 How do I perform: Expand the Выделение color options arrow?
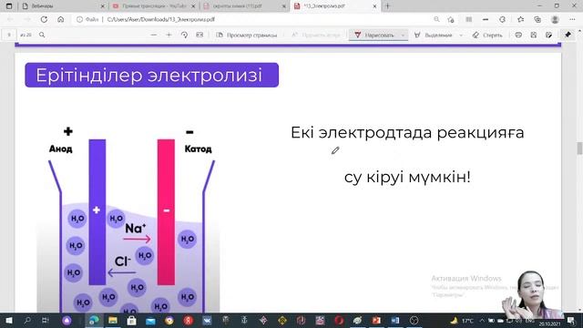pos(461,35)
